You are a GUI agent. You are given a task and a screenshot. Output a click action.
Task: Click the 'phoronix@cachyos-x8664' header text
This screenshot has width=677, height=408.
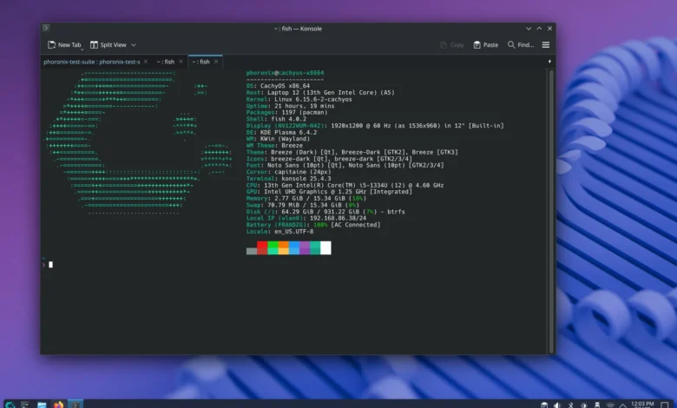pyautogui.click(x=285, y=73)
